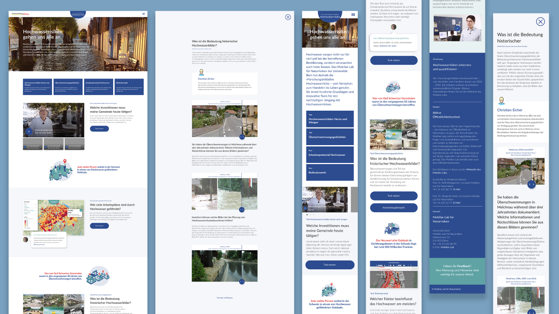Click Christian Eicher avatar in mobile article

(502, 101)
